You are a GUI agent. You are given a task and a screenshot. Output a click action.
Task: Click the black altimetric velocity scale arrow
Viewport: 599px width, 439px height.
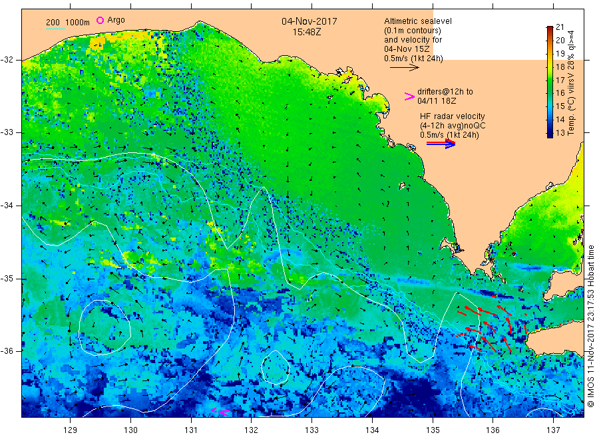(x=404, y=68)
